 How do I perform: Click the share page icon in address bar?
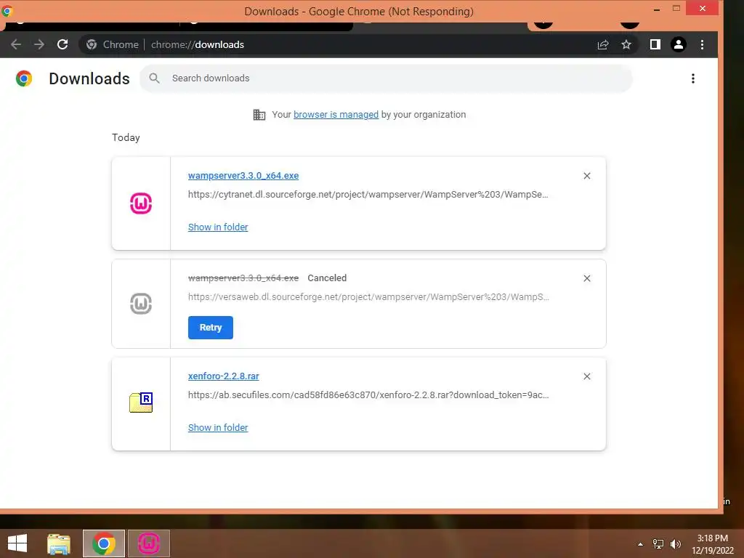click(603, 44)
